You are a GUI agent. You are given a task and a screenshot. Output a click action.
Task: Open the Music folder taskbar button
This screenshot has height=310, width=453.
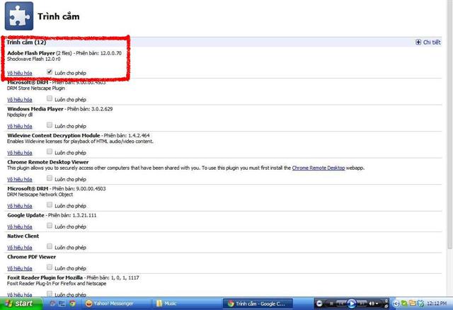point(185,304)
